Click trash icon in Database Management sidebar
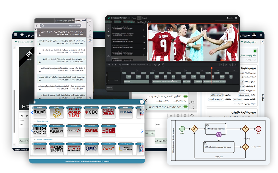The width and height of the screenshot is (278, 173). coord(109,32)
